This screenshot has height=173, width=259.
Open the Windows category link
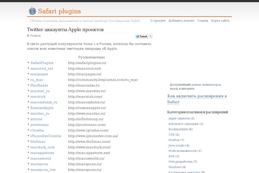(175, 167)
